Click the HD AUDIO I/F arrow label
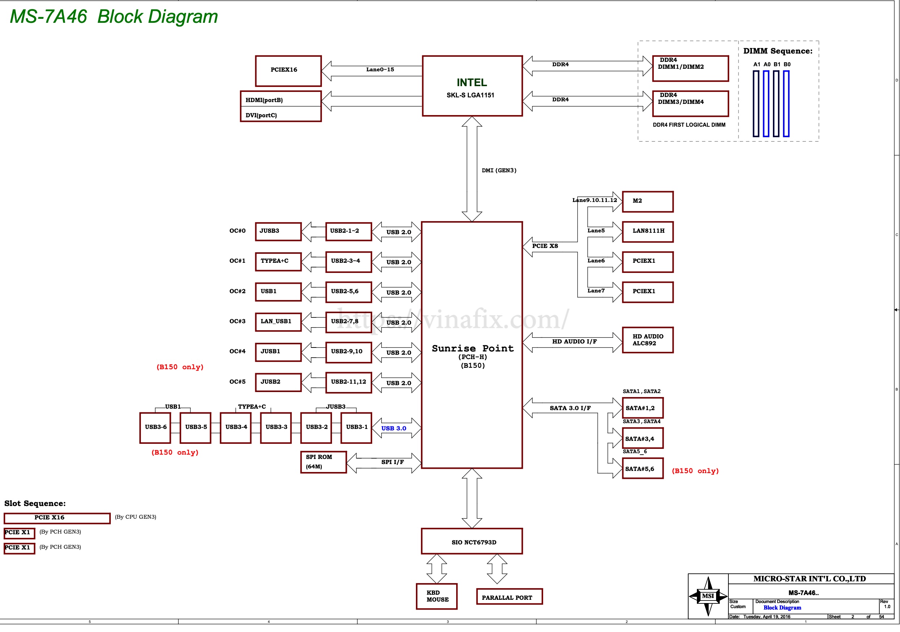The height and width of the screenshot is (632, 900). click(574, 342)
